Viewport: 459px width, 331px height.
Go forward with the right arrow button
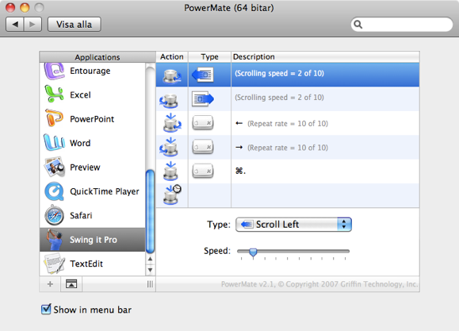[x=33, y=25]
